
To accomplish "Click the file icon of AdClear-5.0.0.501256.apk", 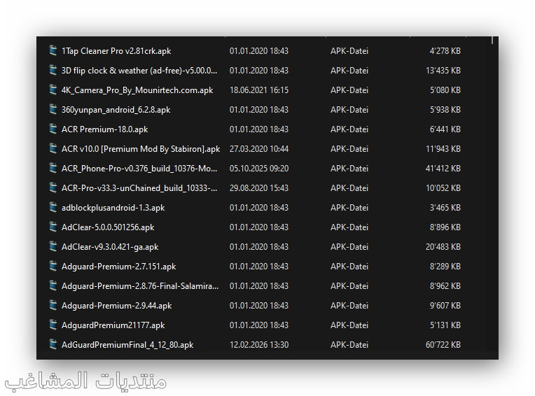I will coord(53,227).
